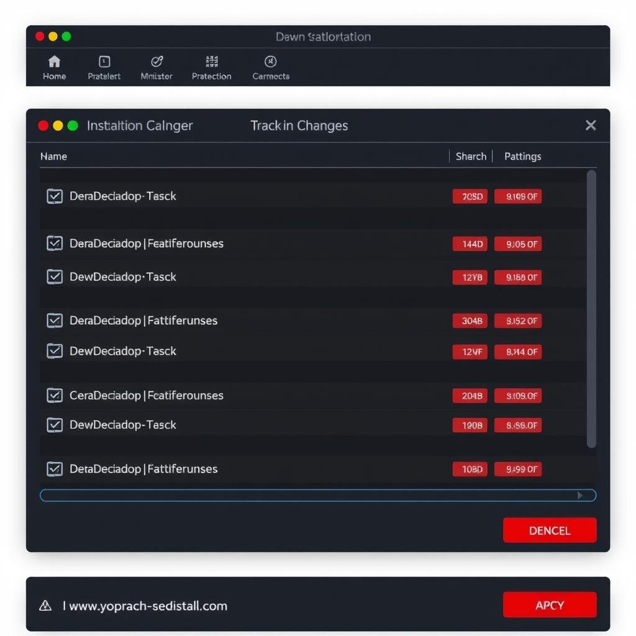
Task: Sort by the Name column header
Action: (53, 156)
